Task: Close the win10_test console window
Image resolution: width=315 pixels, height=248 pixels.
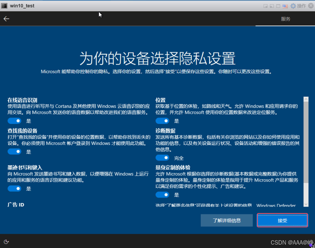Action: pyautogui.click(x=311, y=6)
